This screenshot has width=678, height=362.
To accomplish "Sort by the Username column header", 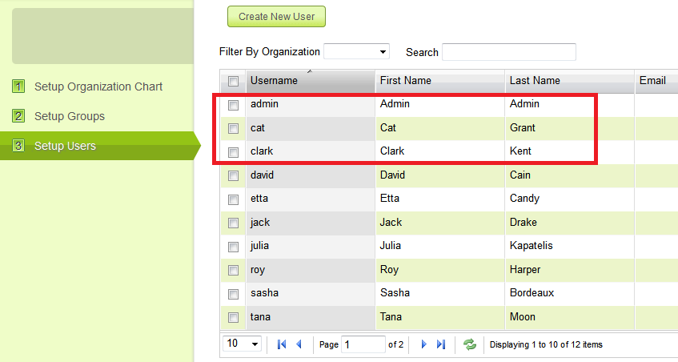I will 274,81.
